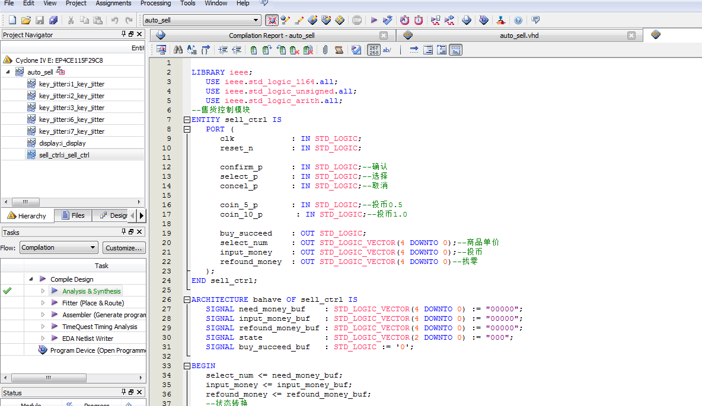
Task: Click the Start Compilation play icon
Action: 374,20
